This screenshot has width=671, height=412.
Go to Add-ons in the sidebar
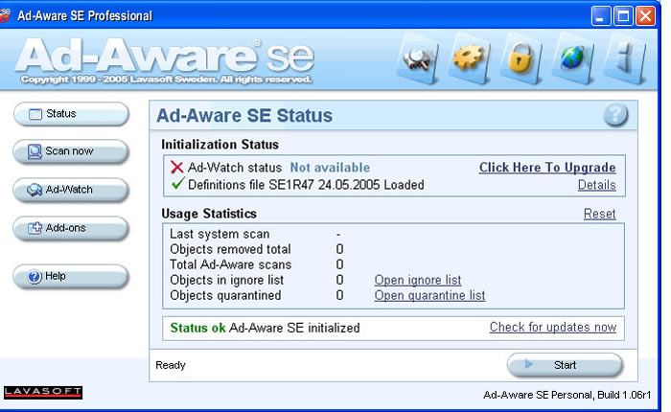point(71,228)
